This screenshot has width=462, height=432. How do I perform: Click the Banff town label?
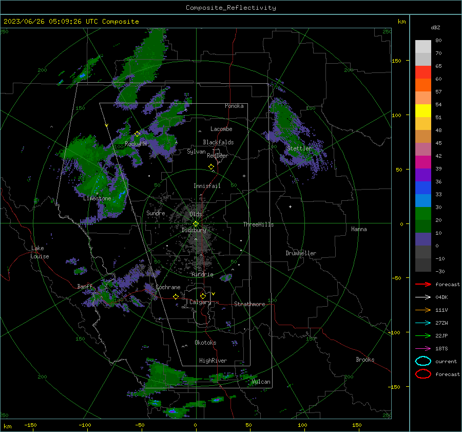point(85,286)
